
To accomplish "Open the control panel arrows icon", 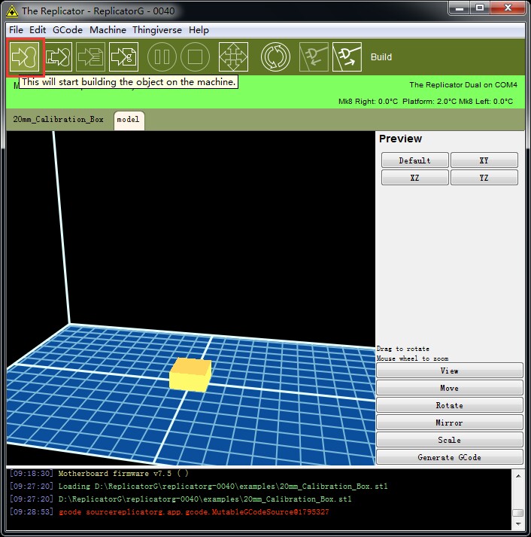I will [x=233, y=56].
